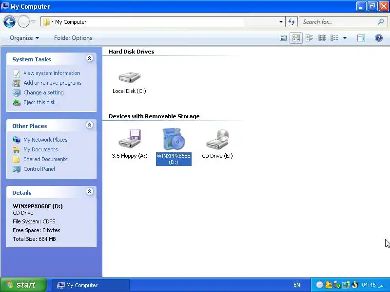Click the View system information icon
The width and height of the screenshot is (390, 292).
click(x=17, y=73)
